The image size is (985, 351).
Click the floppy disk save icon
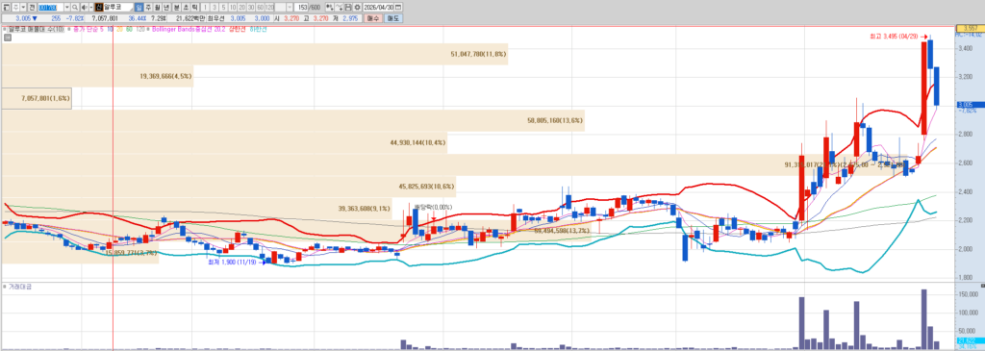pyautogui.click(x=348, y=7)
